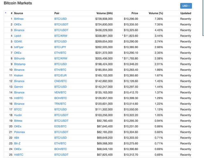Viewport: 204px width, 158px height.
Task: Open Binance link in row 3
Action: point(19,30)
